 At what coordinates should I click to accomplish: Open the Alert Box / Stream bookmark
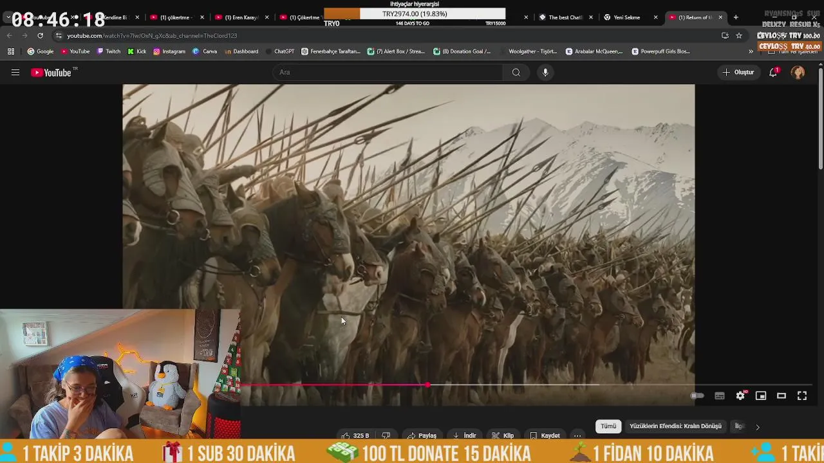pyautogui.click(x=396, y=51)
